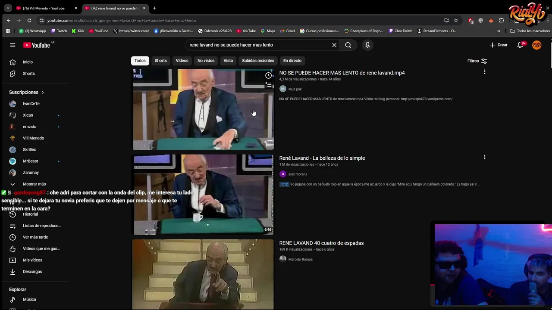Open the Mus pok channel
Viewport: 552px width, 310px height.
click(x=295, y=89)
